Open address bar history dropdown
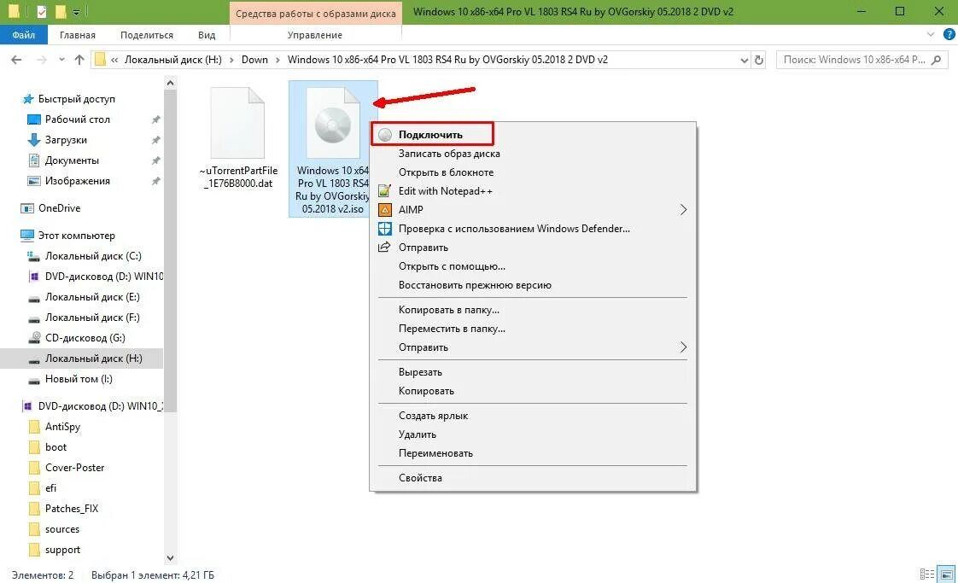Viewport: 958px width, 583px height. pos(745,60)
